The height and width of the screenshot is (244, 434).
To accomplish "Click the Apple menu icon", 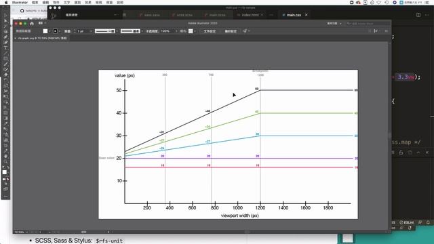I will tap(6, 2).
